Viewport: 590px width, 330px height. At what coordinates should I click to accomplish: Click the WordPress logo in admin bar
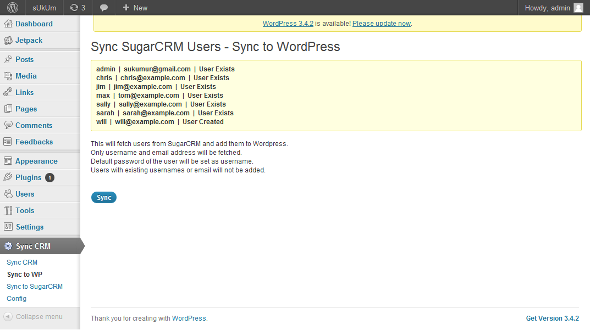(x=13, y=8)
